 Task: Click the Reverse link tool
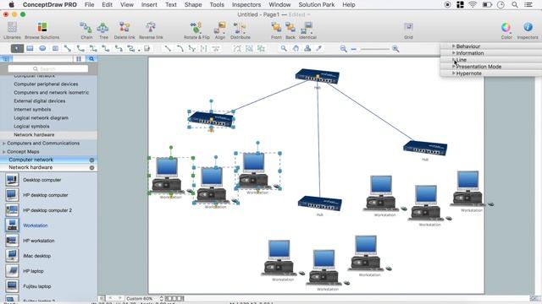pos(151,30)
